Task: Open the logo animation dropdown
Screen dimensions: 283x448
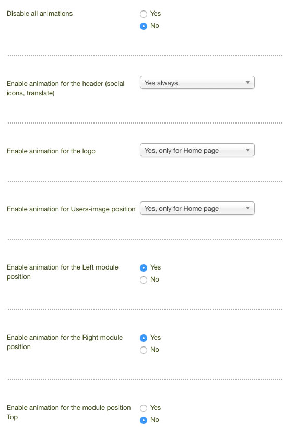Action: [197, 150]
